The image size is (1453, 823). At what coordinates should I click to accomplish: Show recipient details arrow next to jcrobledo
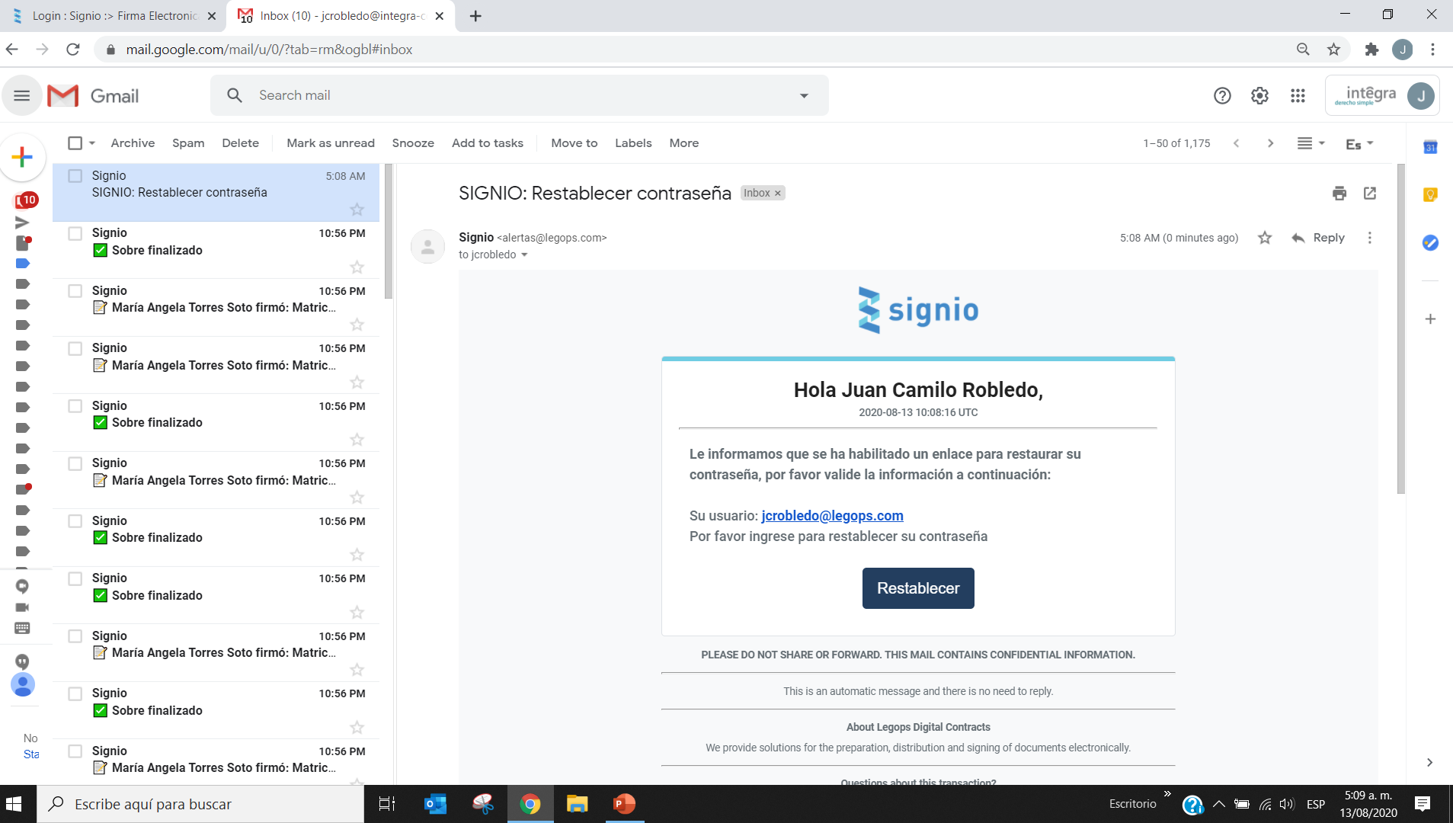tap(524, 255)
